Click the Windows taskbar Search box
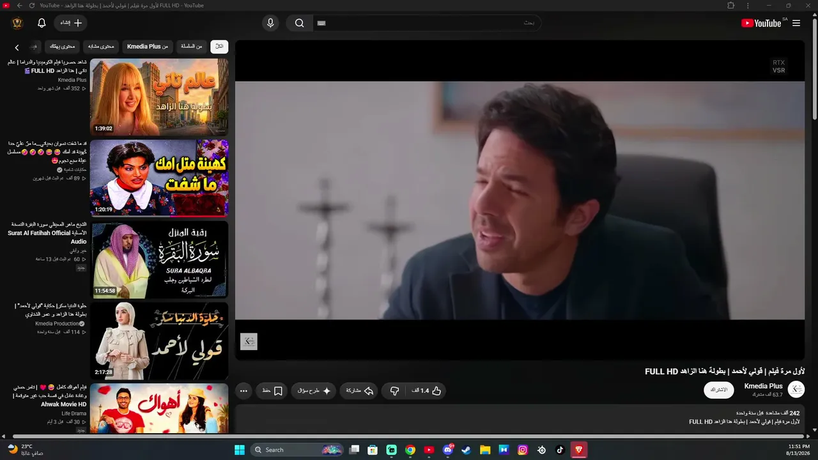Viewport: 818px width, 460px height. tap(298, 450)
